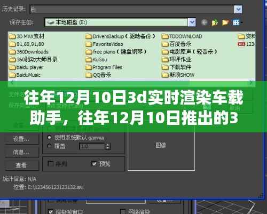Select the Program Files folder
Viewport: 267px width, 214px height.
pyautogui.click(x=104, y=67)
